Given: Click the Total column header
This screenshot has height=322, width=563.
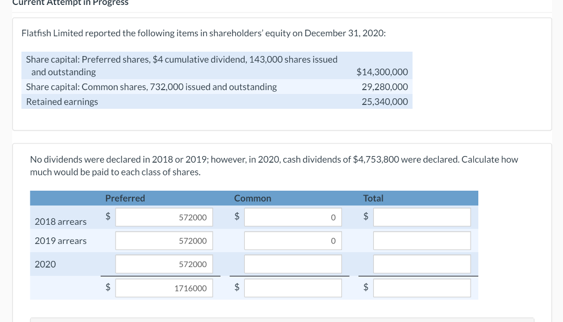Looking at the screenshot, I should 373,198.
